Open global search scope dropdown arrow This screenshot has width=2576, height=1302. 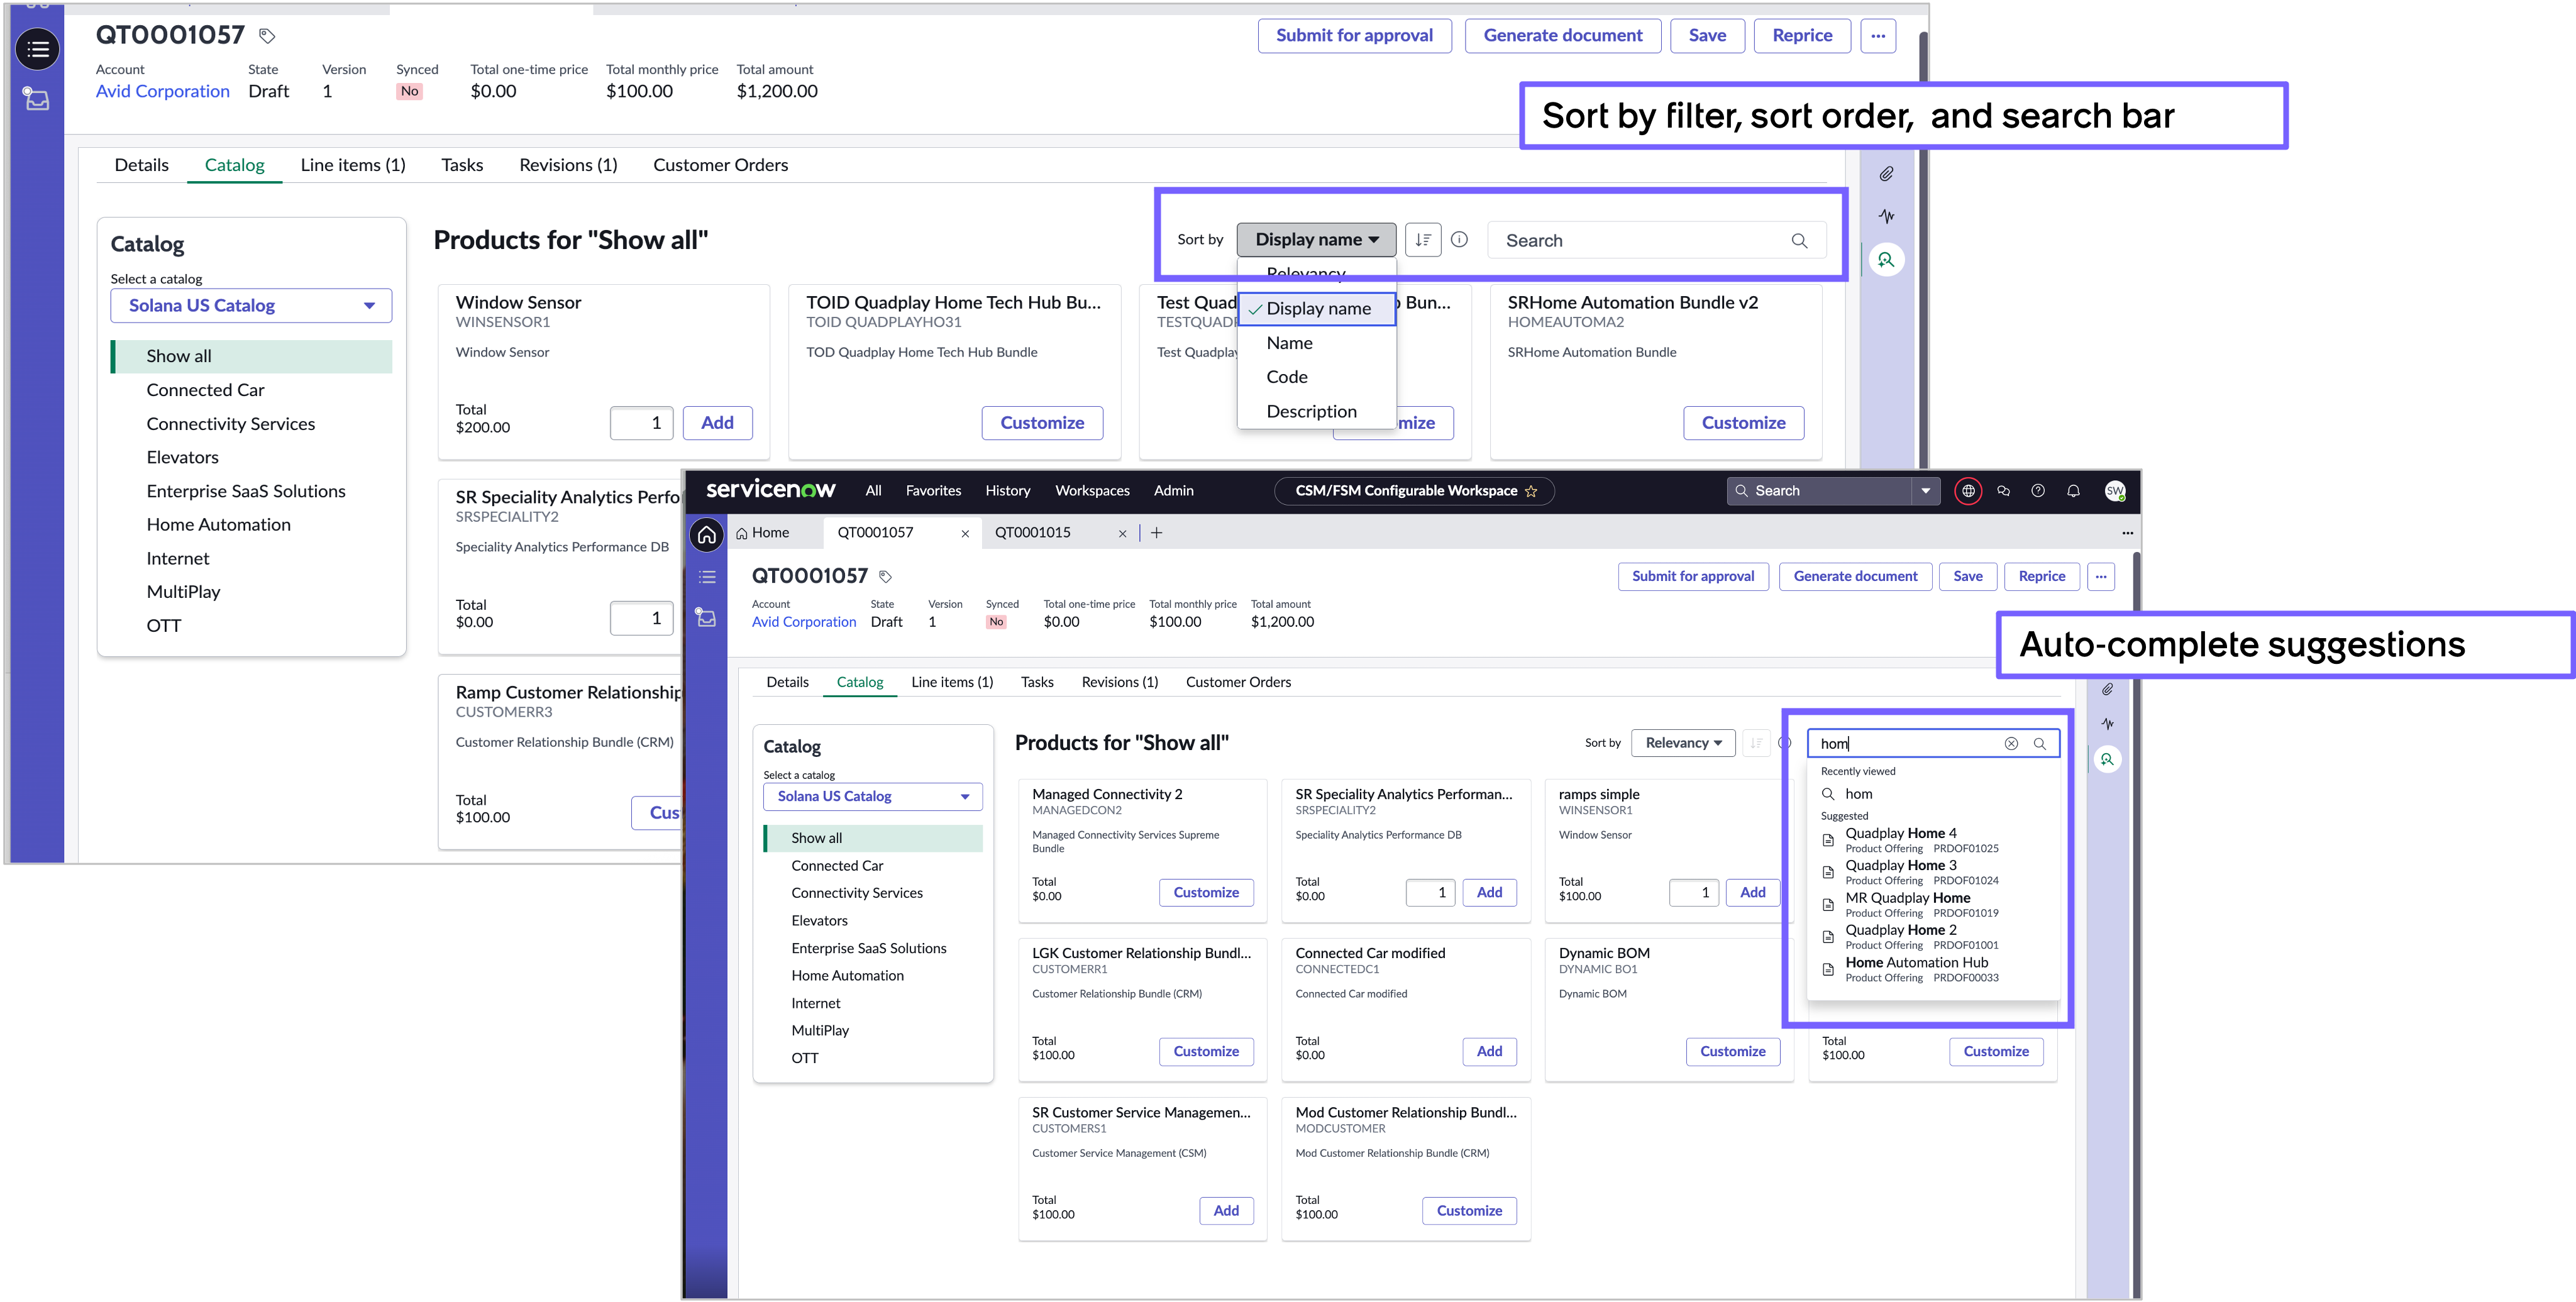(1926, 491)
